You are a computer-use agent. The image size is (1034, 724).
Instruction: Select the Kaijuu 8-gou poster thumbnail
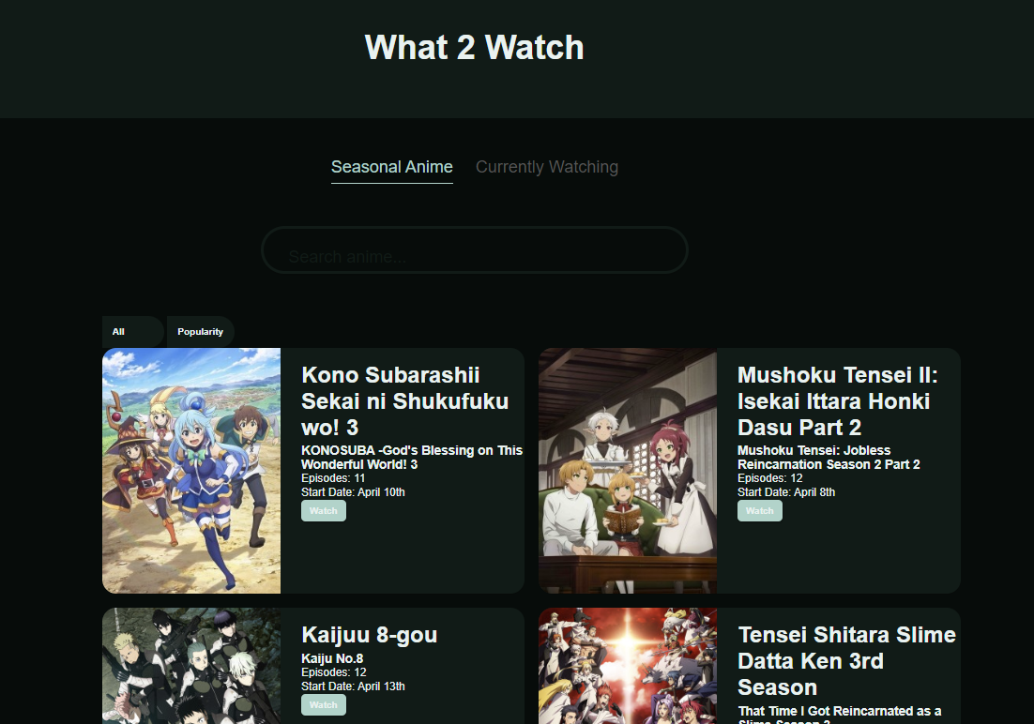click(191, 666)
